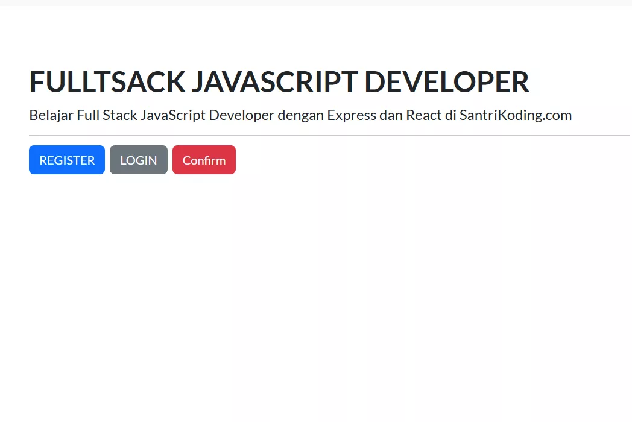Click the gray strip at the page top
The width and height of the screenshot is (632, 422).
316,2
